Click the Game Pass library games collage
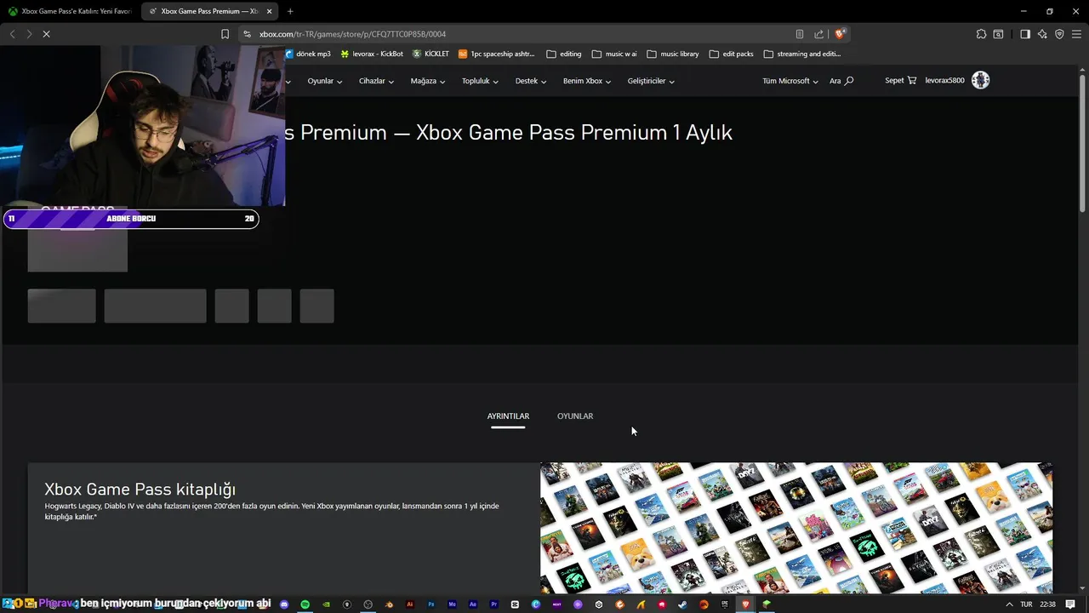1089x613 pixels. [x=796, y=528]
